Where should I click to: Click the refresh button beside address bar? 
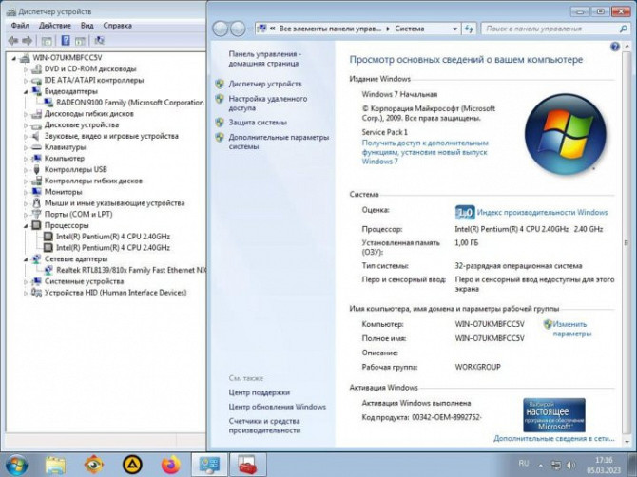pyautogui.click(x=469, y=29)
